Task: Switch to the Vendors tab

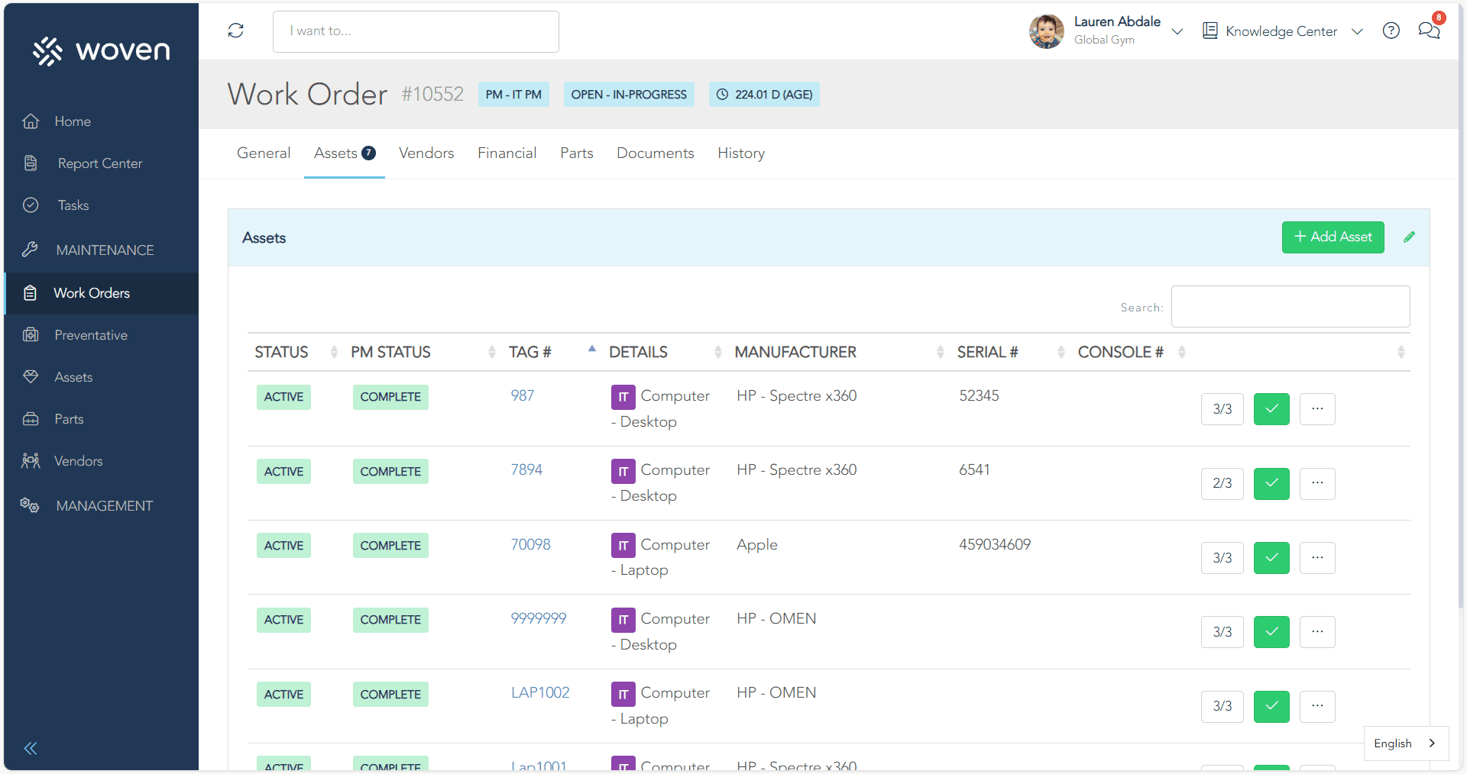Action: click(426, 153)
